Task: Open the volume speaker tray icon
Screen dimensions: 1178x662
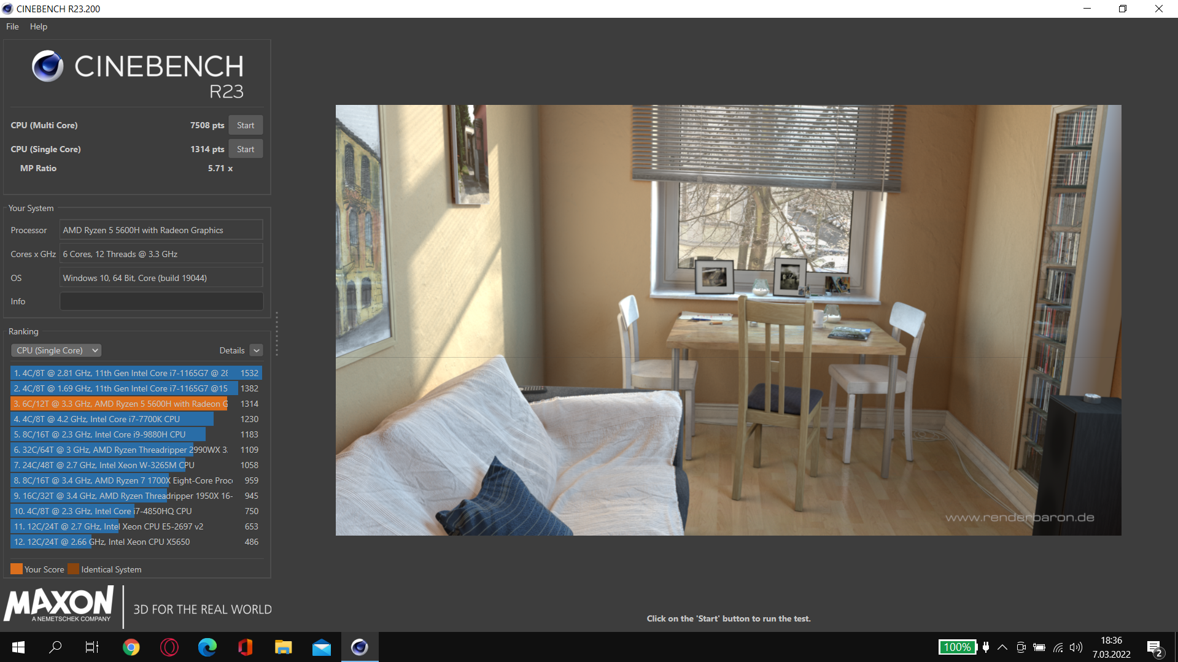Action: coord(1076,647)
